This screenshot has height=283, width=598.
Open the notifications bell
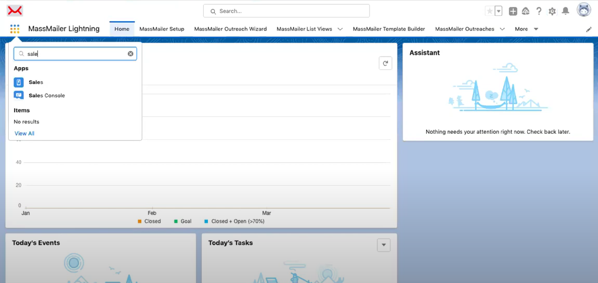click(x=566, y=11)
